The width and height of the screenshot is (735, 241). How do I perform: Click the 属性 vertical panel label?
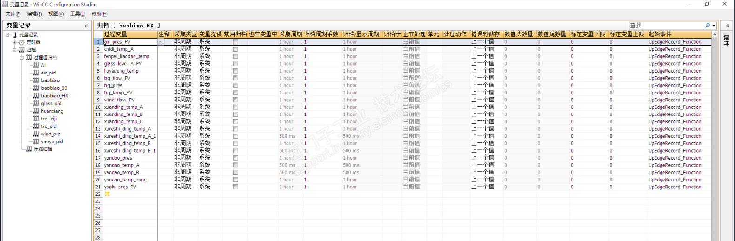[727, 41]
